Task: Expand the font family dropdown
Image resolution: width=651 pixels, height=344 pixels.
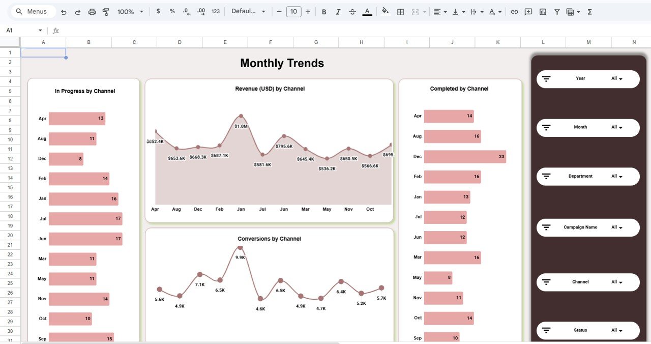Action: [249, 11]
